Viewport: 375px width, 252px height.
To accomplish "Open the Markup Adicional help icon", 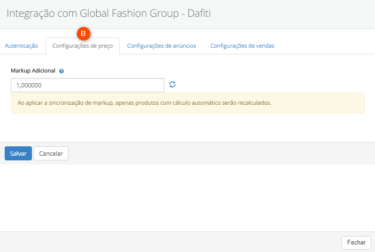I will coord(61,71).
